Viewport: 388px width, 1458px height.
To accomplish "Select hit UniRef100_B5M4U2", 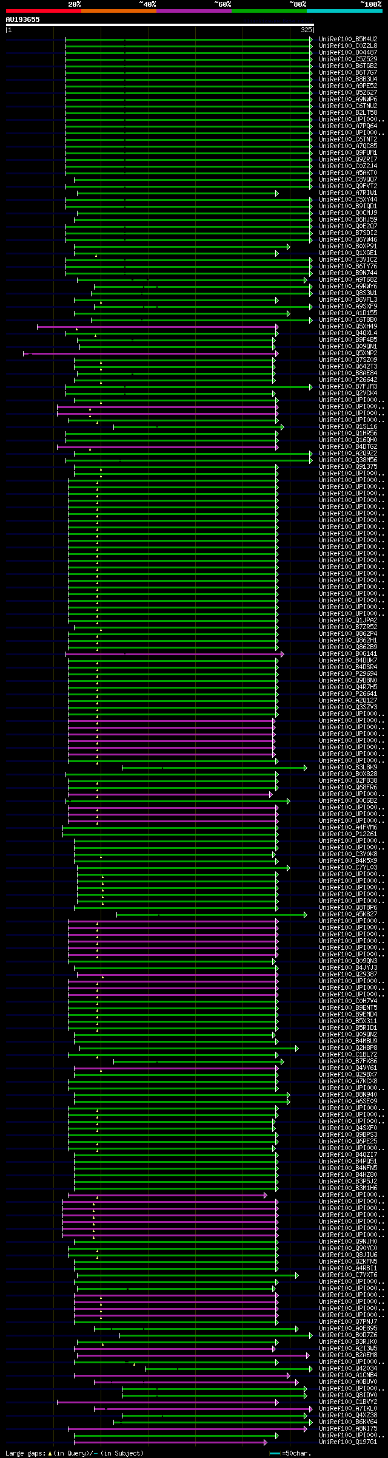I will pyautogui.click(x=348, y=39).
